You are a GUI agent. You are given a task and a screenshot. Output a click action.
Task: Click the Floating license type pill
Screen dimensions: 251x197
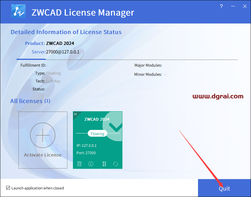tap(97, 133)
